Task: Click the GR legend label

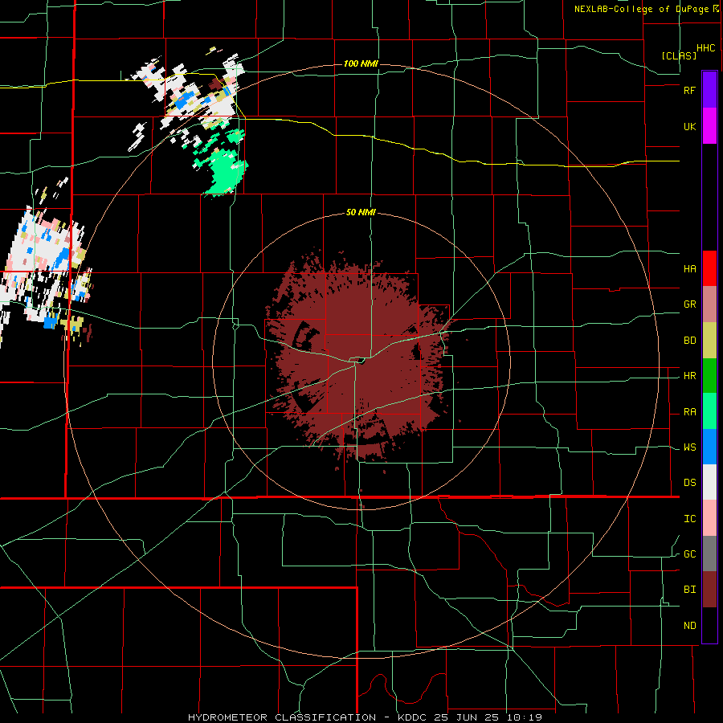Action: (x=689, y=304)
